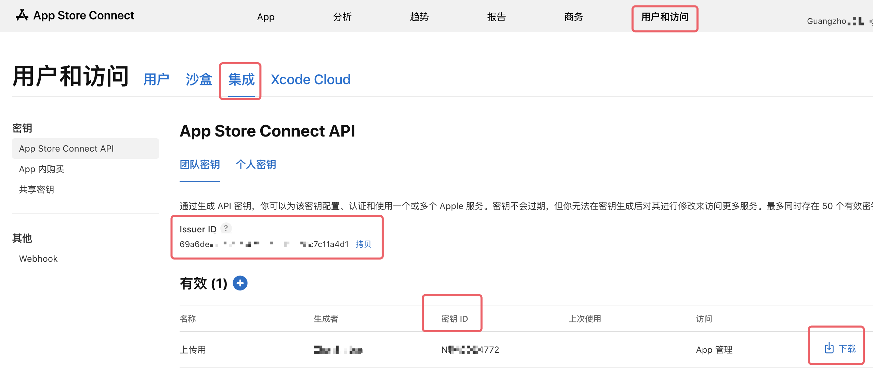Switch to the 用户 tab
The height and width of the screenshot is (373, 873).
[156, 80]
